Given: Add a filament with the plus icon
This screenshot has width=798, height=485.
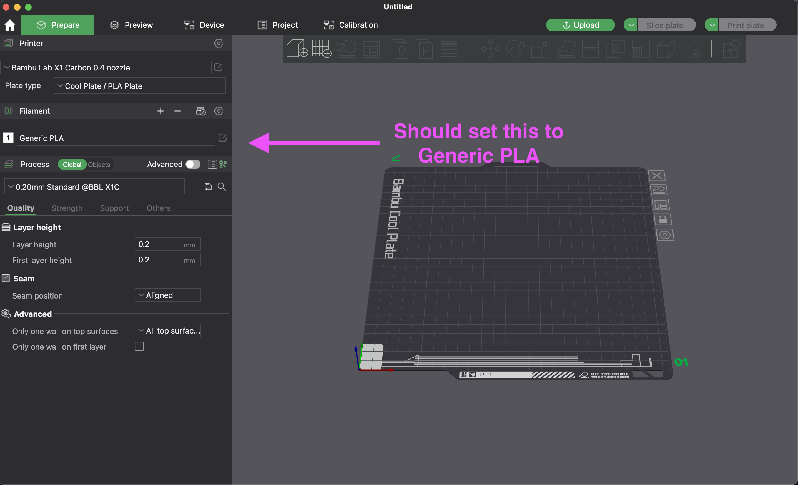Looking at the screenshot, I should pos(160,111).
